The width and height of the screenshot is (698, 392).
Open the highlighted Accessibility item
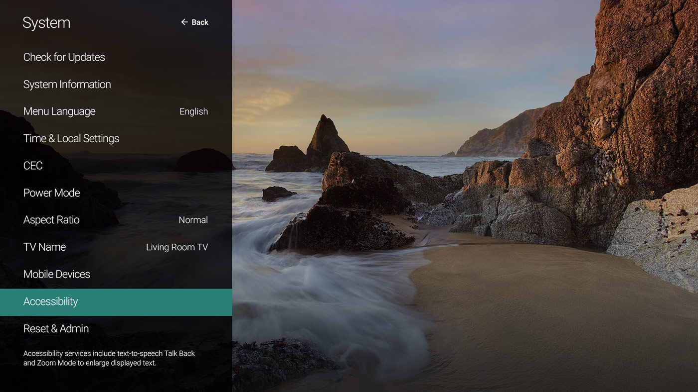[116, 302]
